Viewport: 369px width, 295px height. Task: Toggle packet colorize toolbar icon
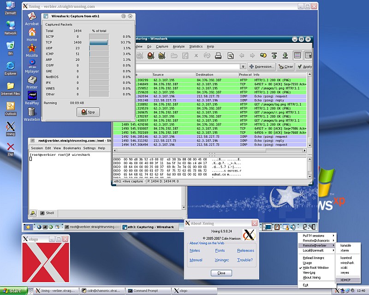298,55
